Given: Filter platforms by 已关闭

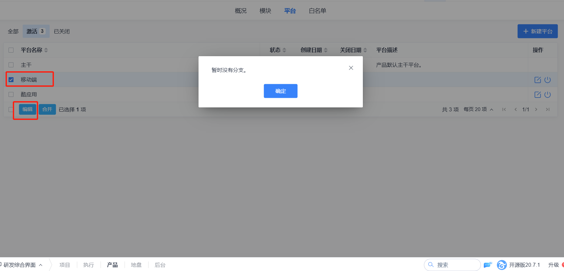Looking at the screenshot, I should click(62, 31).
